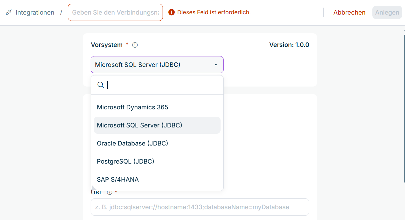Click the search magnifier icon in the dropdown
Screen dimensions: 405x220
[100, 85]
